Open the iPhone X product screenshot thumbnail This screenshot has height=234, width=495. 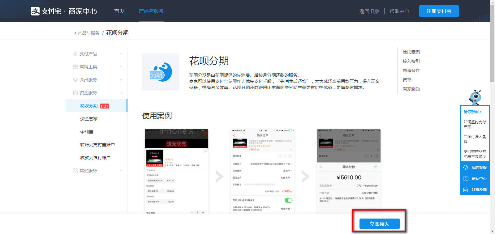pos(177,171)
